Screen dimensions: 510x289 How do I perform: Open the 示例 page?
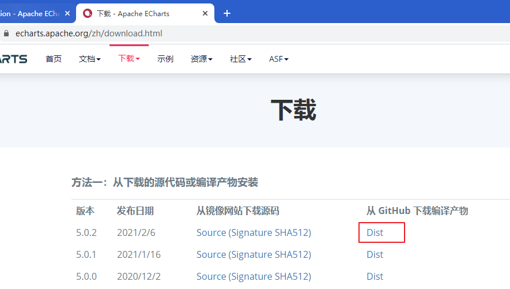click(165, 59)
